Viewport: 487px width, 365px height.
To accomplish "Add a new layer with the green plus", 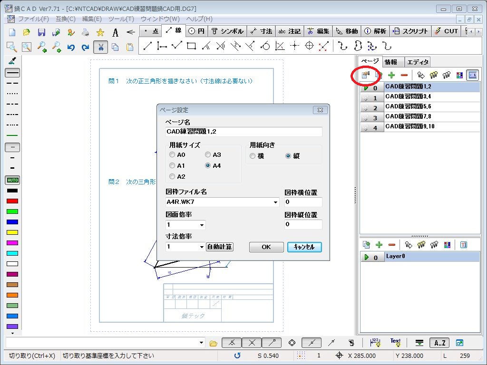I will point(379,245).
